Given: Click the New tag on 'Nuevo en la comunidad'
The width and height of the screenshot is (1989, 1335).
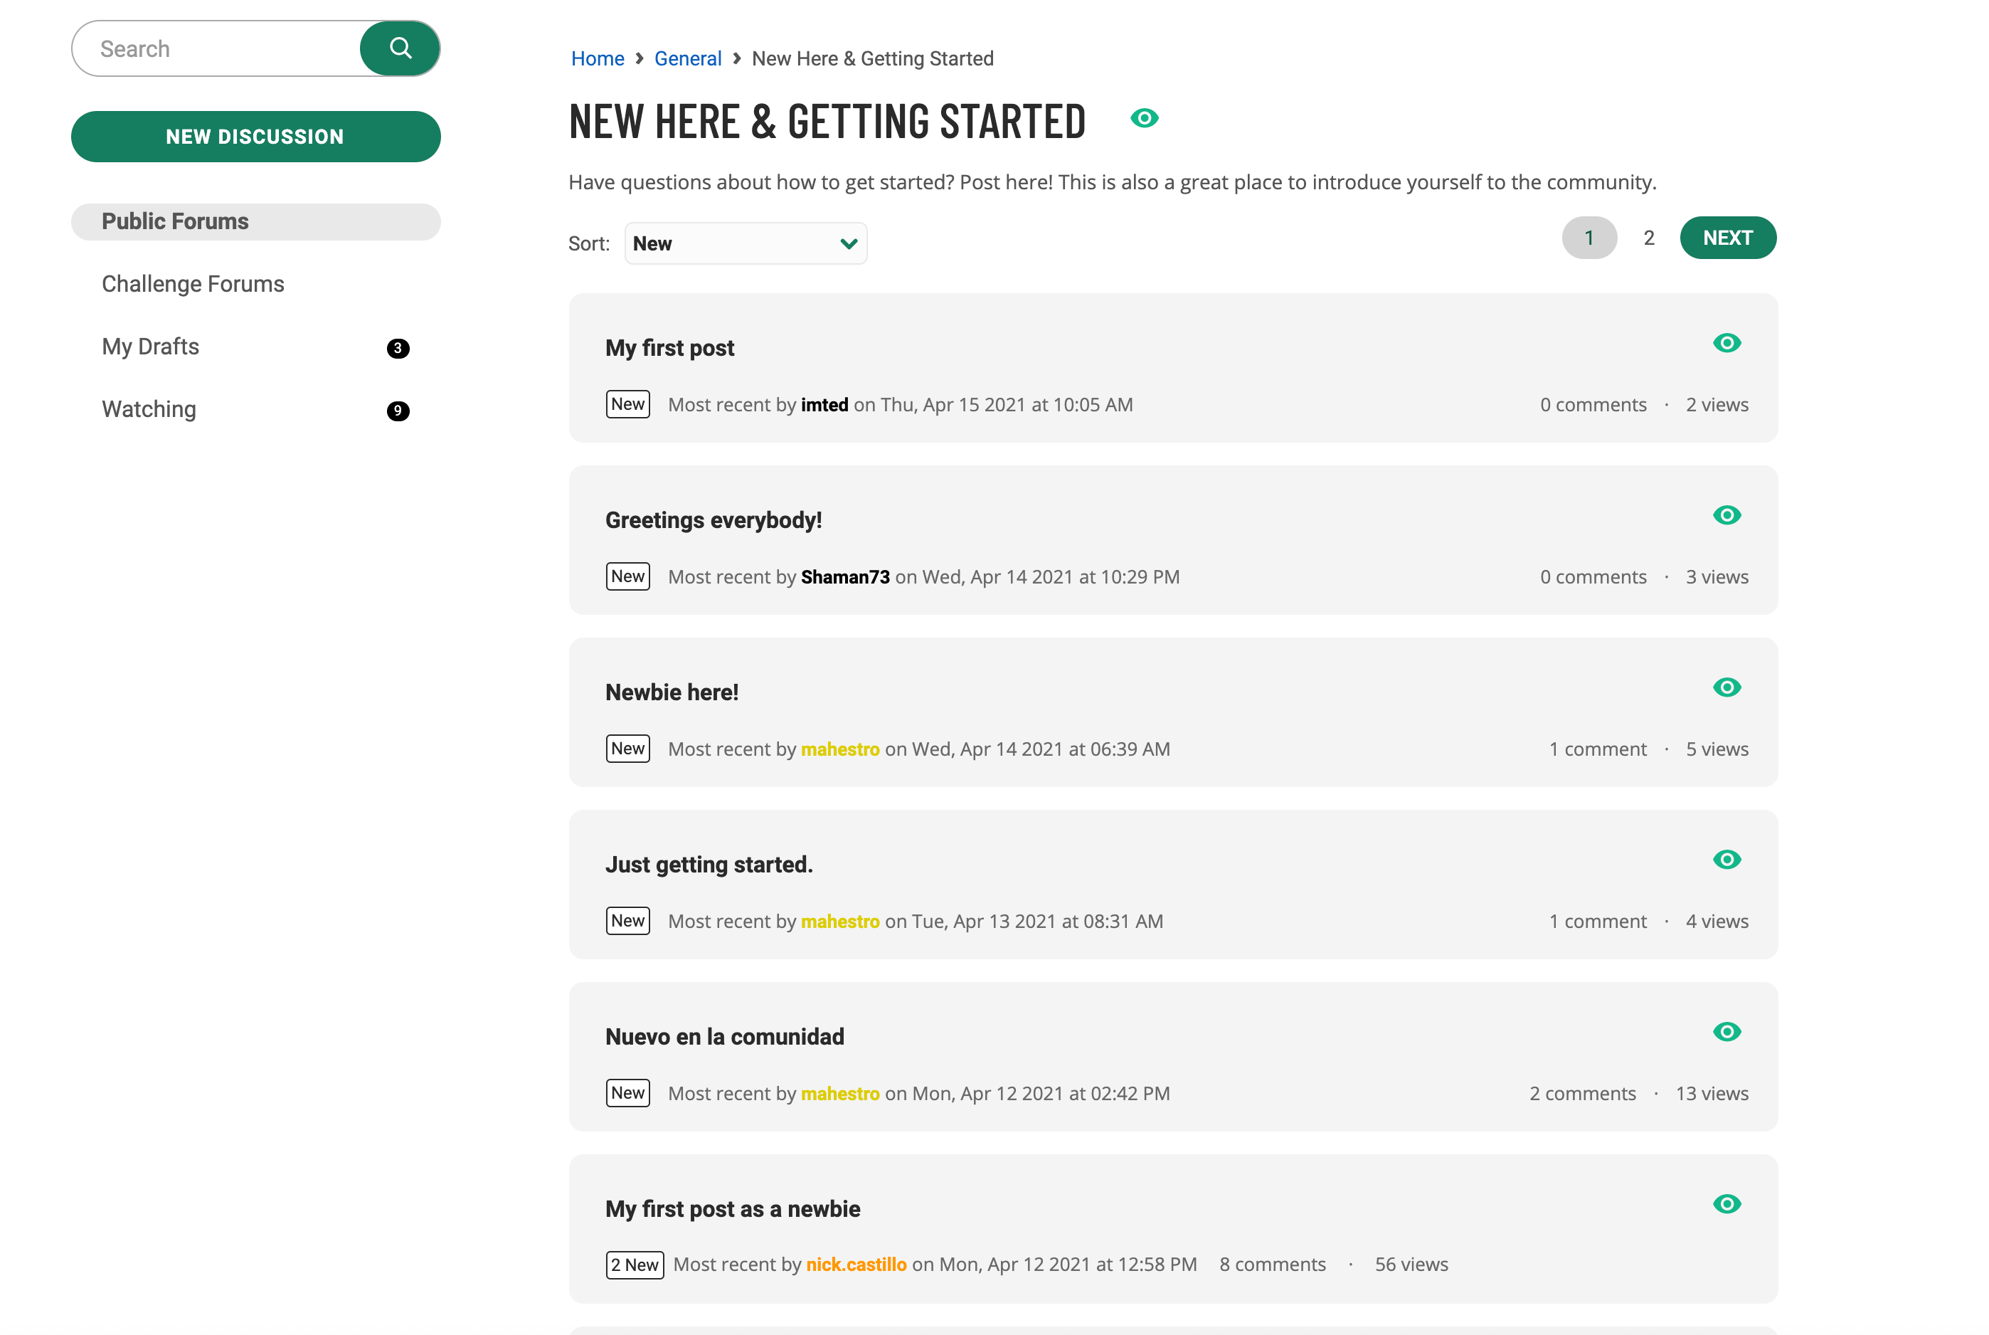Looking at the screenshot, I should click(628, 1092).
